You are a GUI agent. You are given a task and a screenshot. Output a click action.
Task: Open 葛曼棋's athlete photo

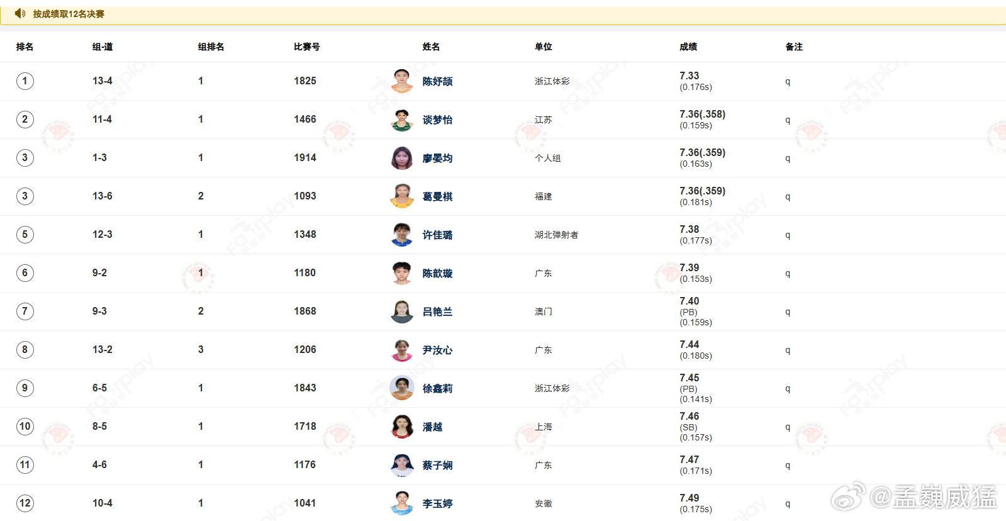tap(402, 196)
